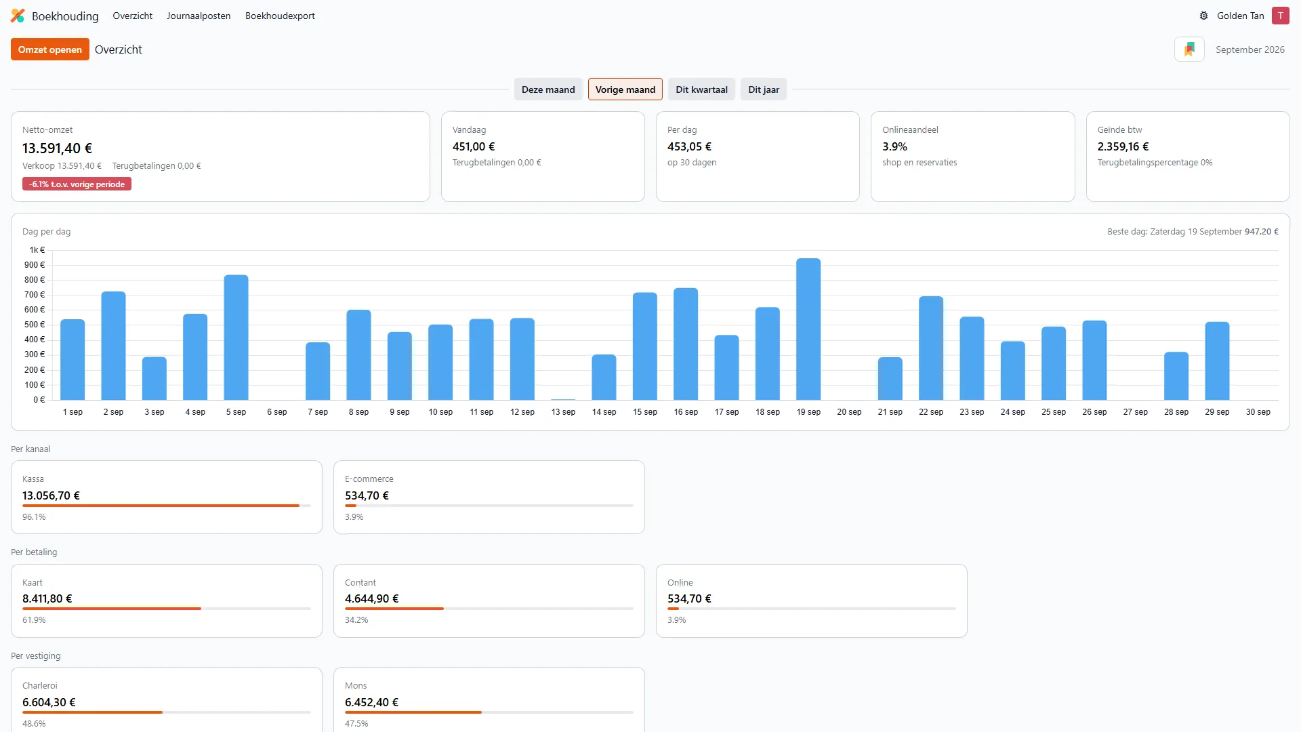Viewport: 1301px width, 732px height.
Task: Click the Contant payment progress bar
Action: (489, 609)
